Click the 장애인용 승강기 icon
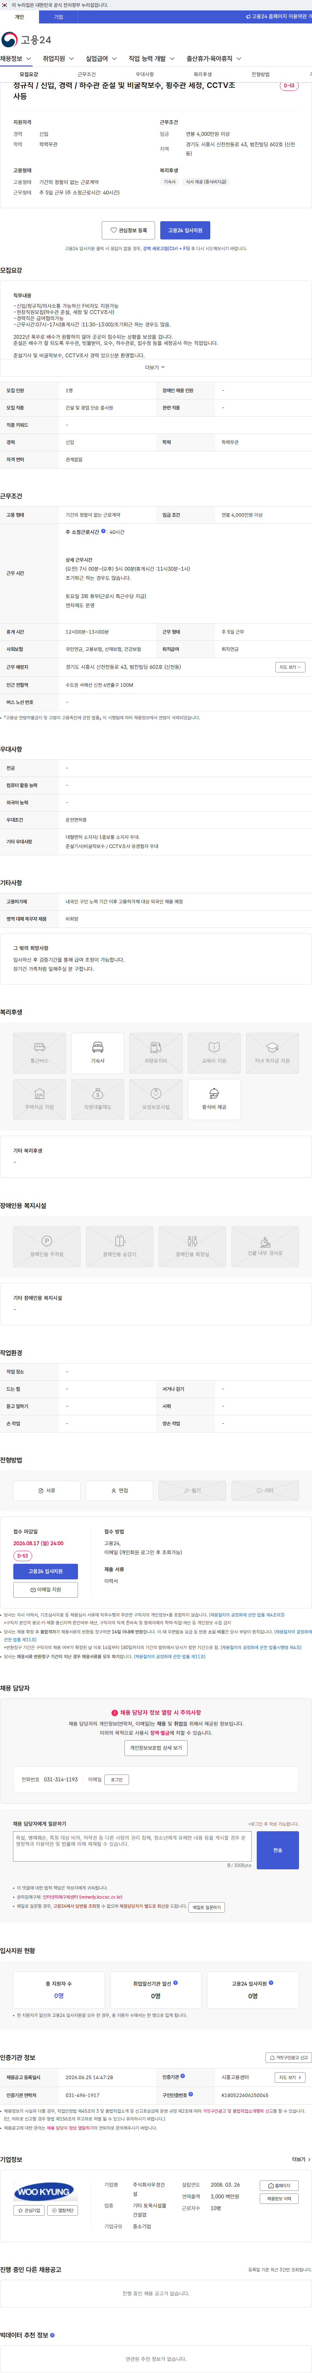Viewport: 312px width, 2373px height. tap(119, 1246)
